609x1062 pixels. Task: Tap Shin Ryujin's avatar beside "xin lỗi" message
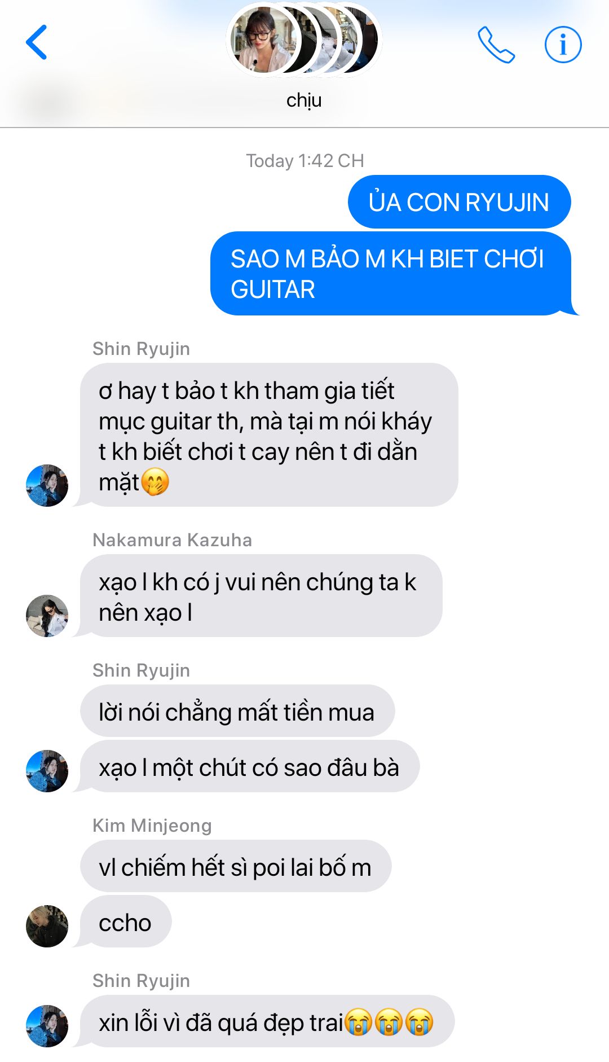pyautogui.click(x=47, y=1026)
